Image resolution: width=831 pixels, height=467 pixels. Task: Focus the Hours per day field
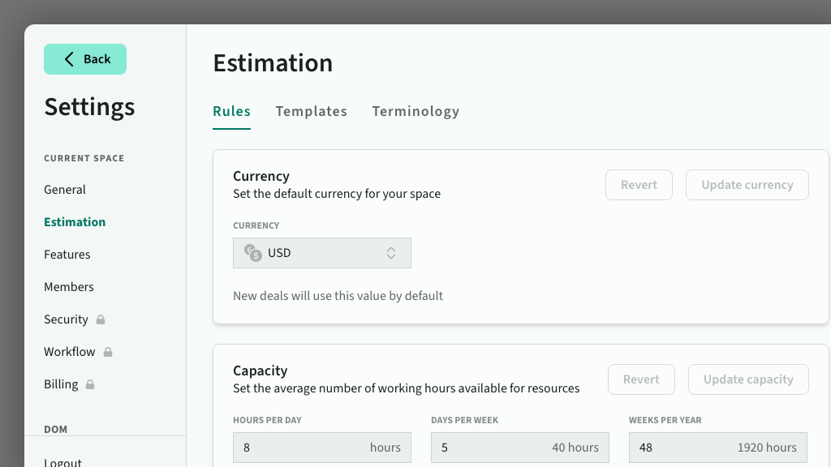pyautogui.click(x=321, y=448)
